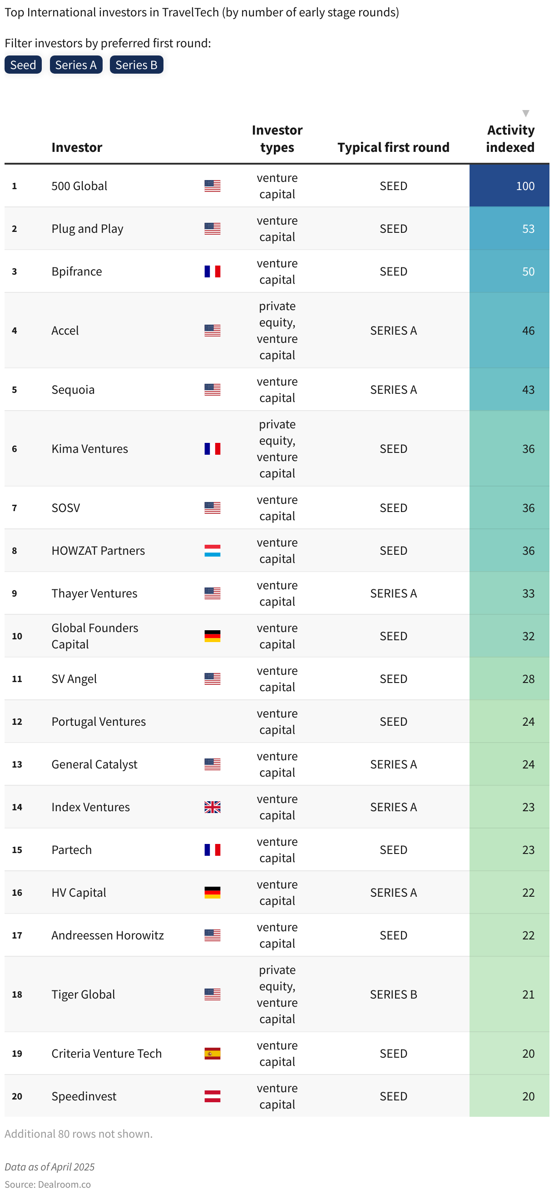Screen dimensions: 554x1195
Task: Toggle the Series A filter button
Action: (x=76, y=65)
